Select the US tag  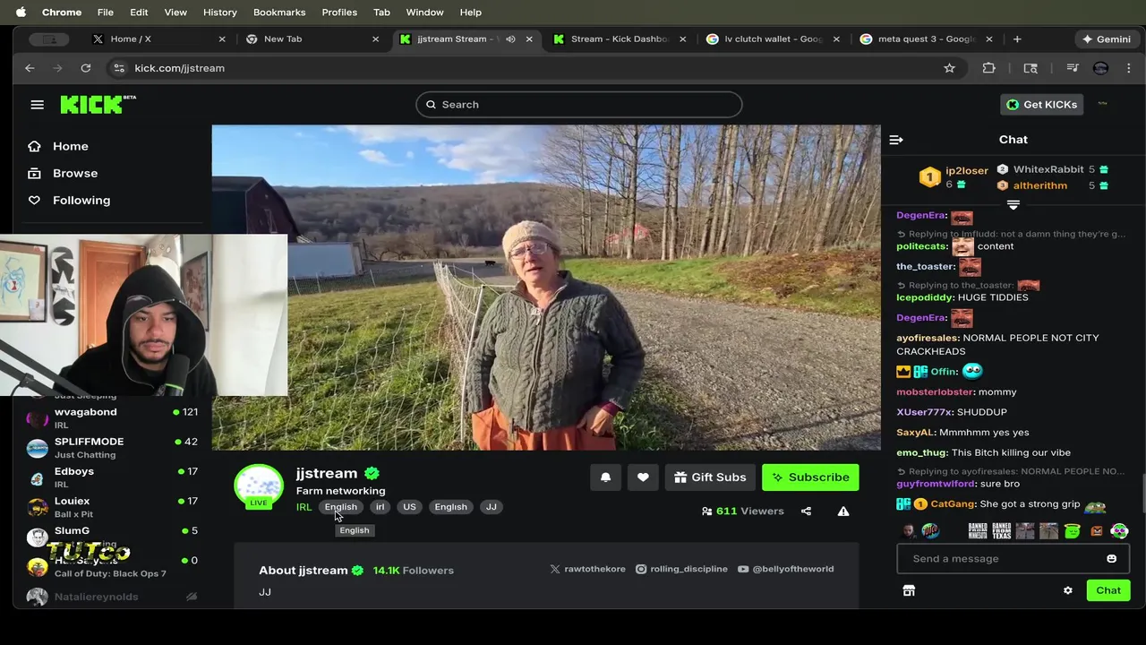pos(409,507)
